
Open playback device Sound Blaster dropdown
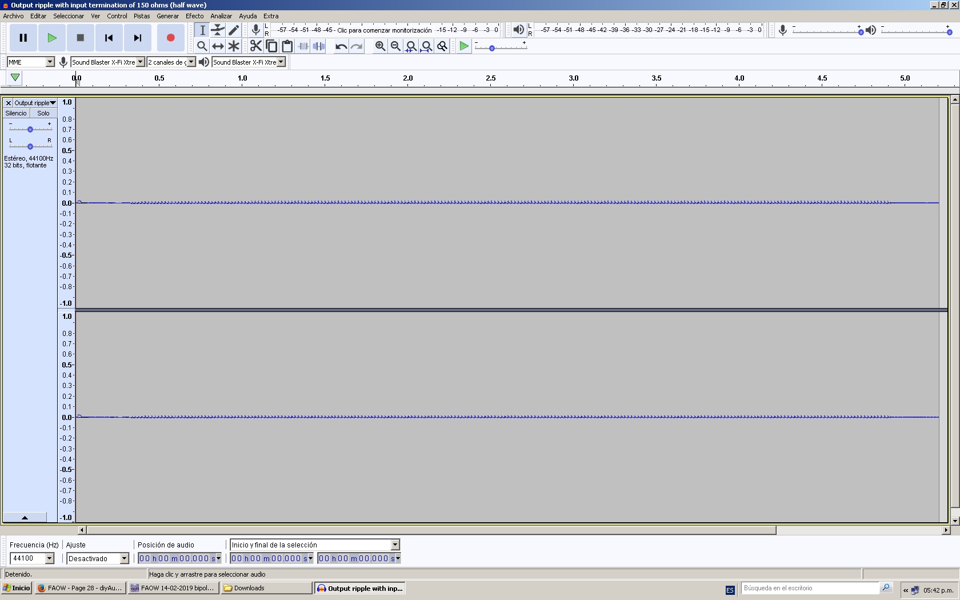tap(249, 62)
